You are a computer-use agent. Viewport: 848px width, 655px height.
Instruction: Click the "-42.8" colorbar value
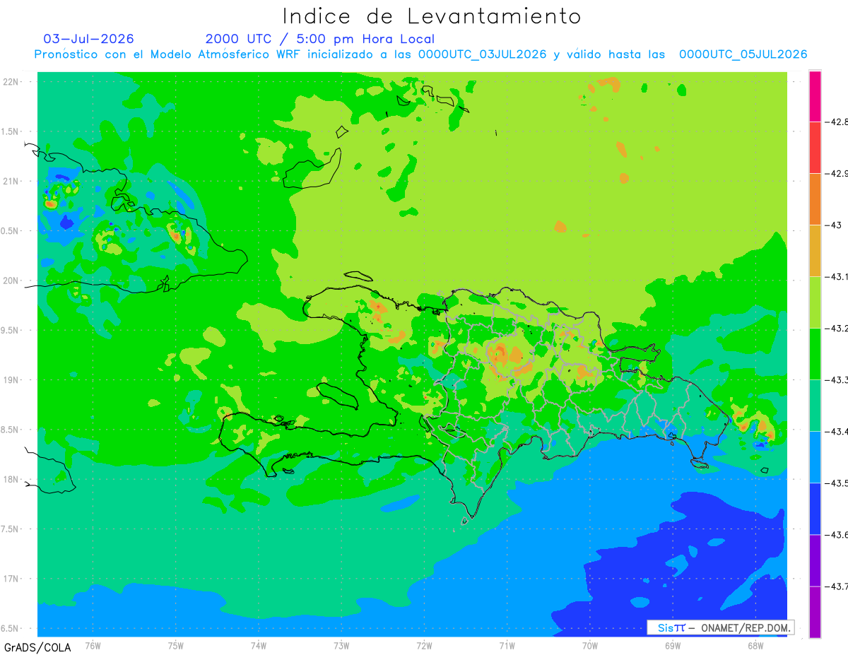[835, 122]
